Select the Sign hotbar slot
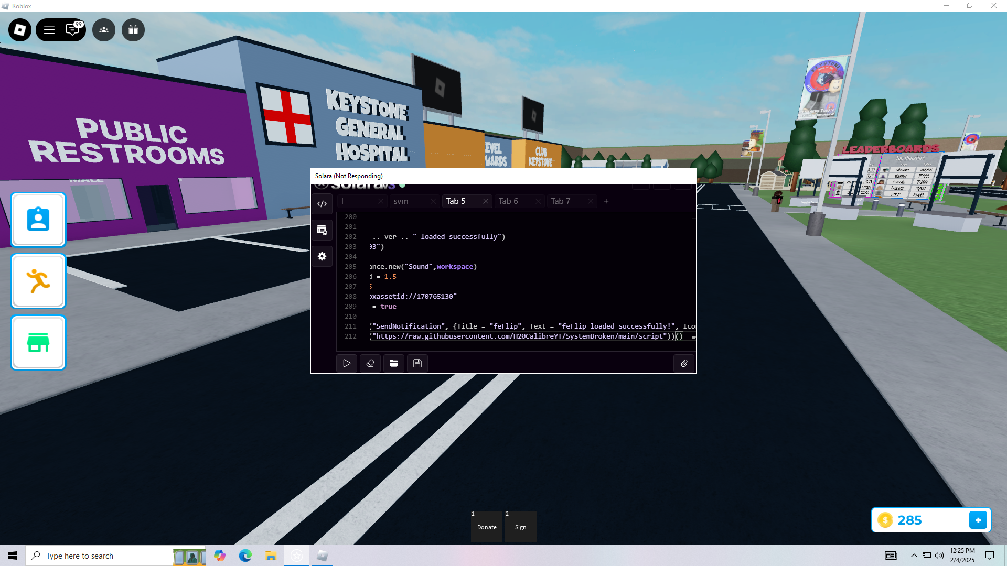The width and height of the screenshot is (1007, 566). click(520, 527)
